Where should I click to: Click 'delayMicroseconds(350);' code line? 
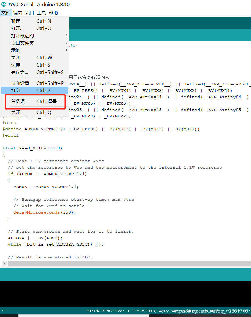tap(45, 212)
